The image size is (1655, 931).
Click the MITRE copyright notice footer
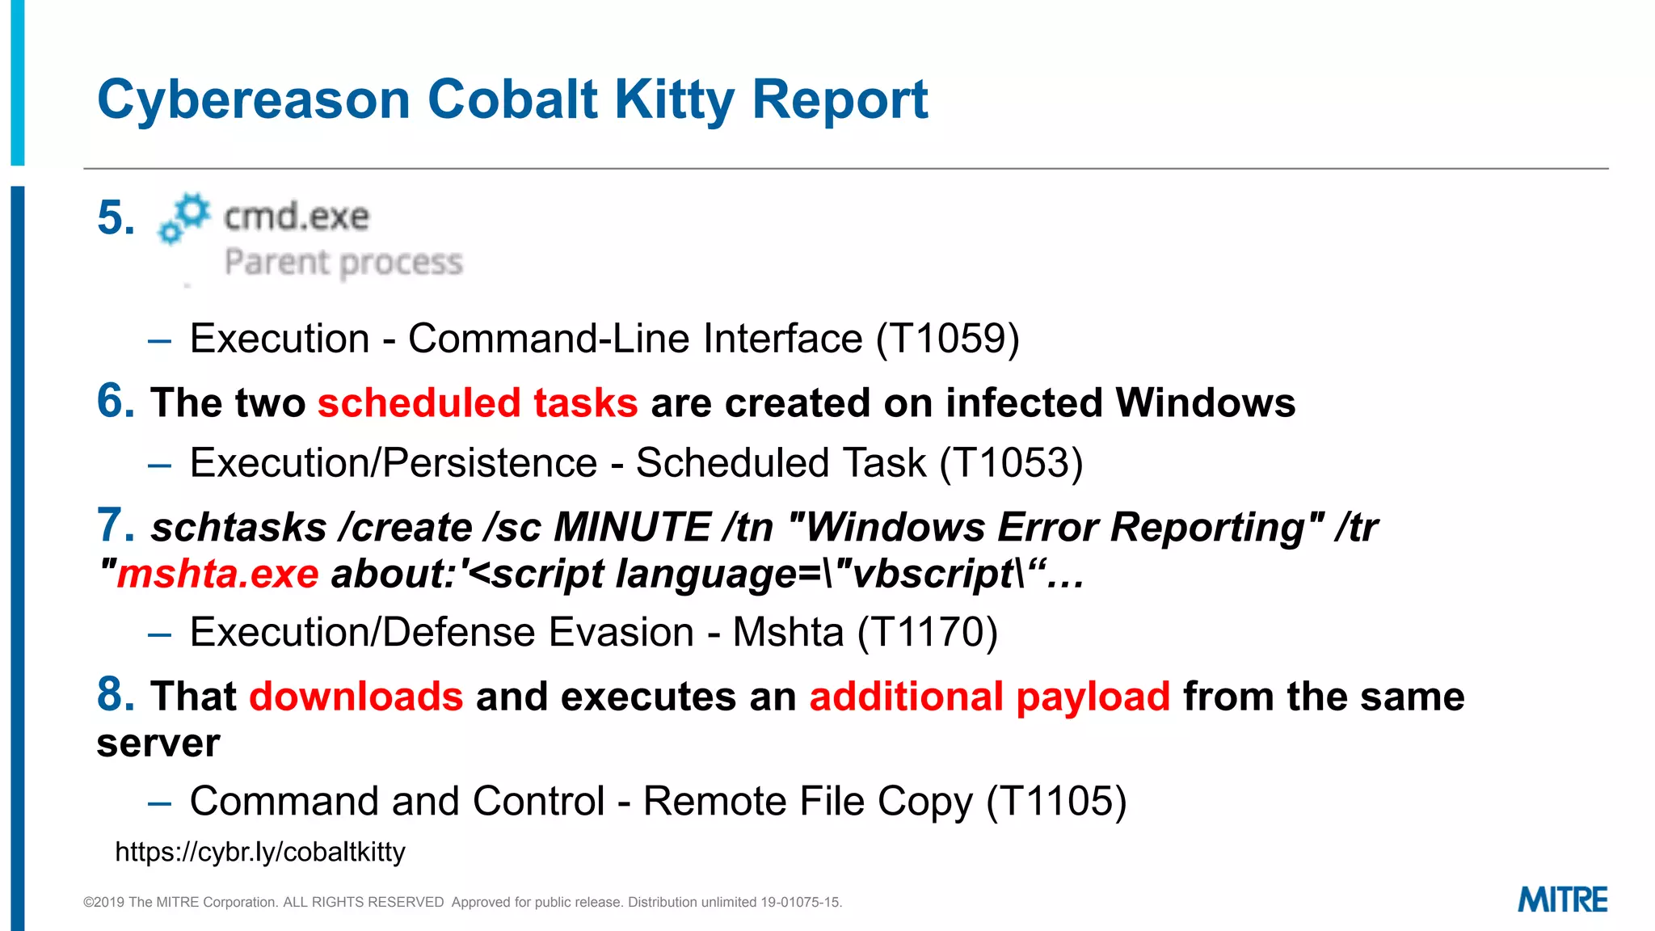[x=462, y=902]
